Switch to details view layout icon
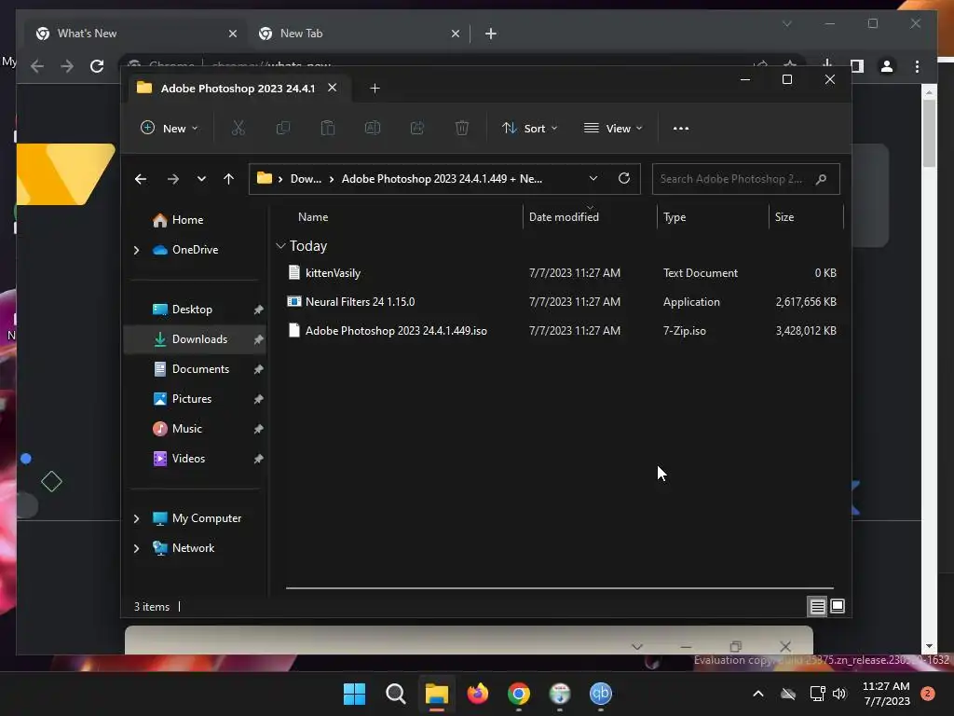This screenshot has height=716, width=954. pos(817,606)
